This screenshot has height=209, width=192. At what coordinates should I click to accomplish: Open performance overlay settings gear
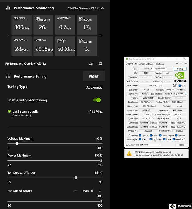coord(100,63)
